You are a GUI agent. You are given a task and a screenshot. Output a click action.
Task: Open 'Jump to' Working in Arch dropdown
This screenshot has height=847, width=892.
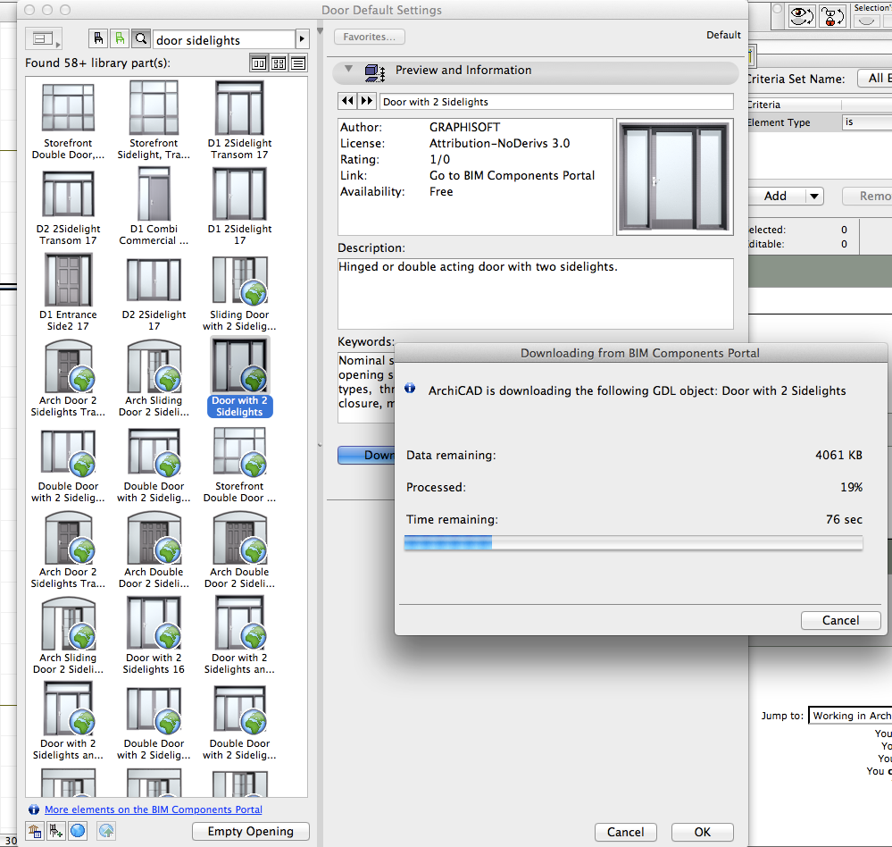(x=850, y=716)
